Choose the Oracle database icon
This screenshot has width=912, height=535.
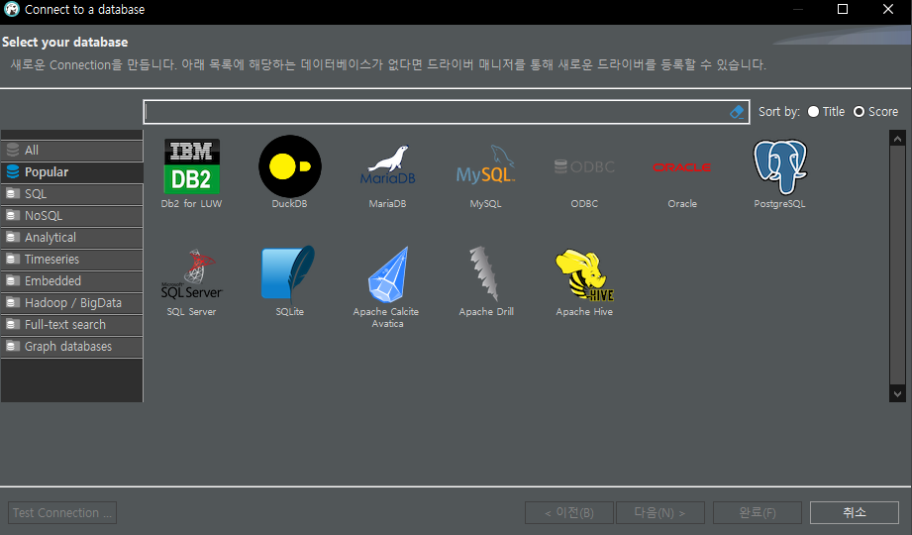681,167
